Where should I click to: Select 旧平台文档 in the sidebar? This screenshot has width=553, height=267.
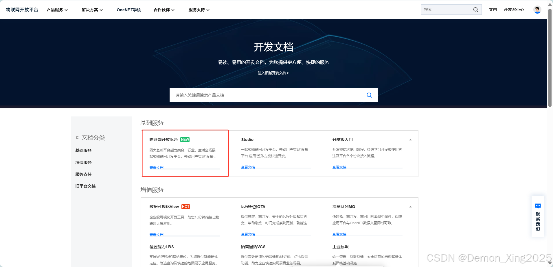pos(85,186)
